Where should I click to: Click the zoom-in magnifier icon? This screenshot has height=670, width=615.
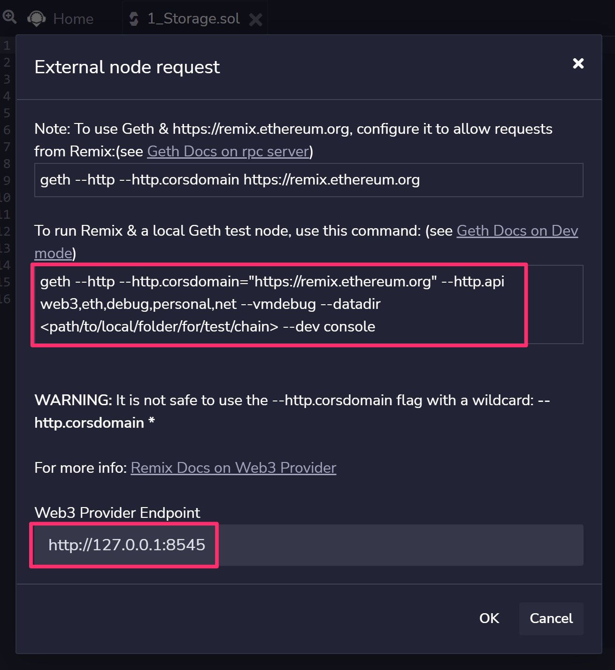[x=10, y=16]
